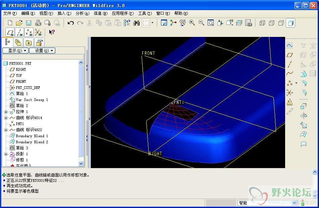Image resolution: width=319 pixels, height=208 pixels.
Task: Select the Zoom Out magnifier tool
Action: point(201,23)
